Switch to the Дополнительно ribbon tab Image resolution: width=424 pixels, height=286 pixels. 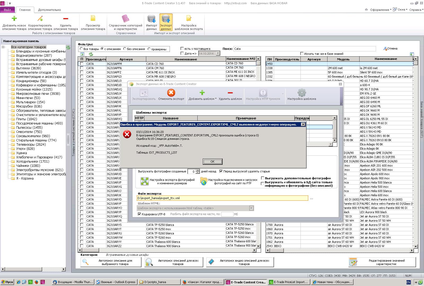50,10
